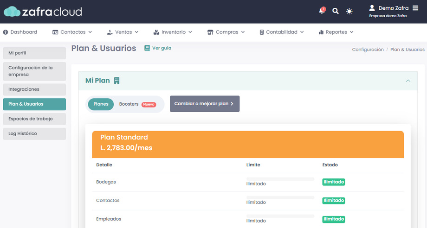Click the building icon beside Mi Plan
The width and height of the screenshot is (427, 228).
coord(116,81)
